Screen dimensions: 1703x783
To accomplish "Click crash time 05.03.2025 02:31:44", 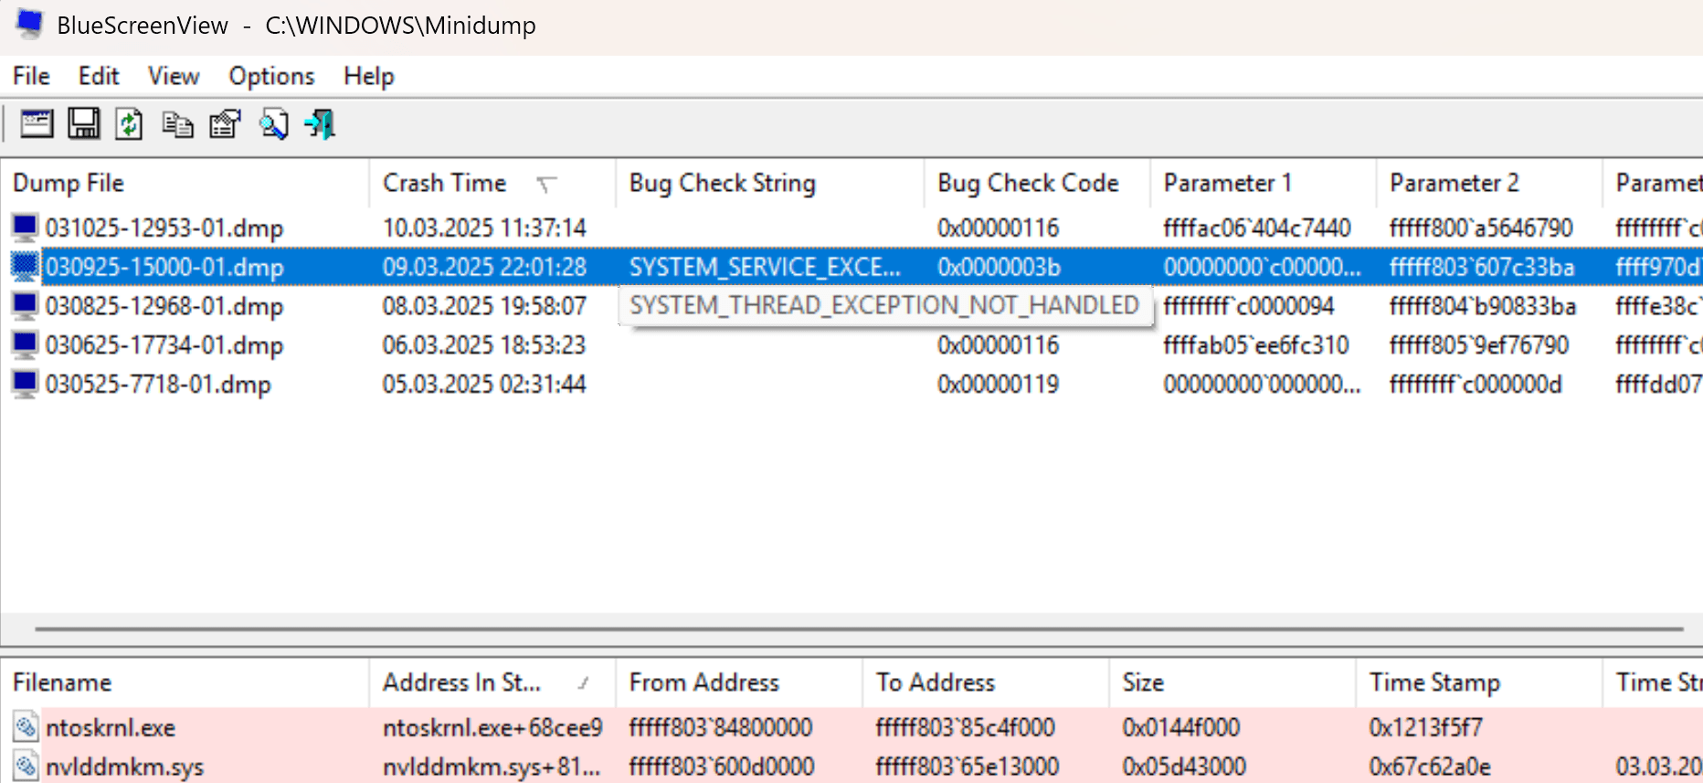I will (484, 385).
